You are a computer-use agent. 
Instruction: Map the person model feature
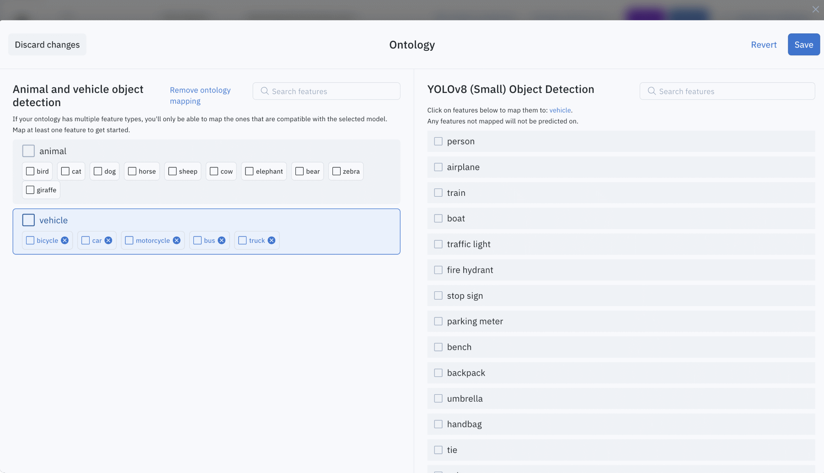pos(621,141)
